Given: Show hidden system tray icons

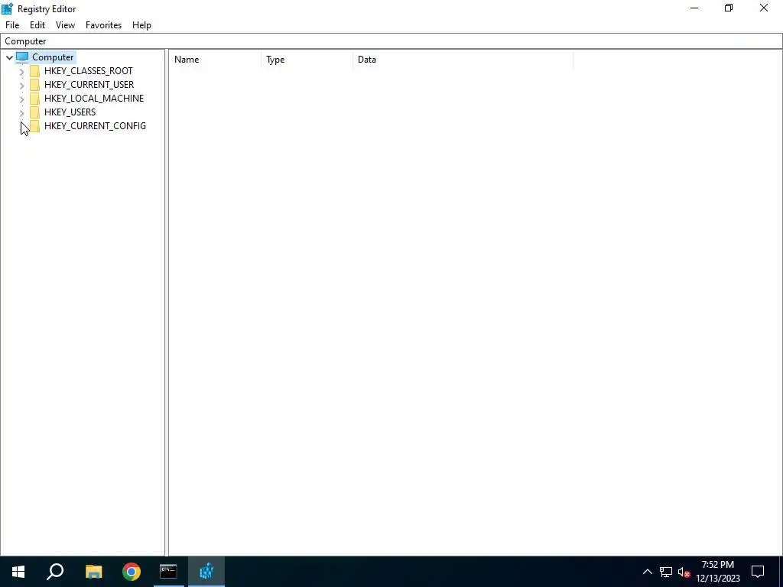Looking at the screenshot, I should click(x=647, y=572).
